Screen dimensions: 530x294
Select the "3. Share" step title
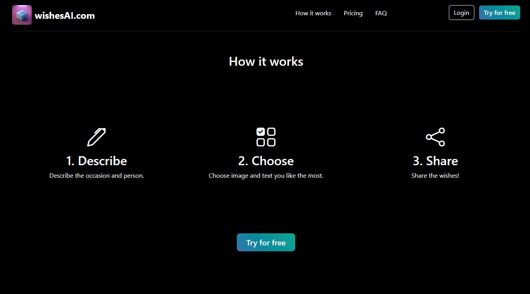click(x=435, y=161)
